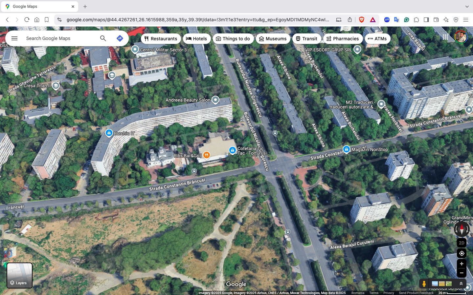
Task: Click the Send Product Feedback link
Action: (x=416, y=293)
